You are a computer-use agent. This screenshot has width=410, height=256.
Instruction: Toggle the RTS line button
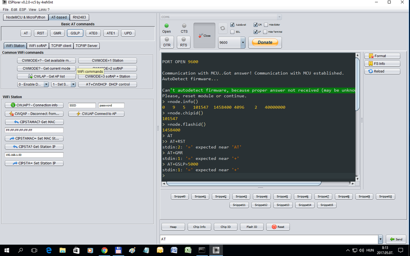click(184, 42)
